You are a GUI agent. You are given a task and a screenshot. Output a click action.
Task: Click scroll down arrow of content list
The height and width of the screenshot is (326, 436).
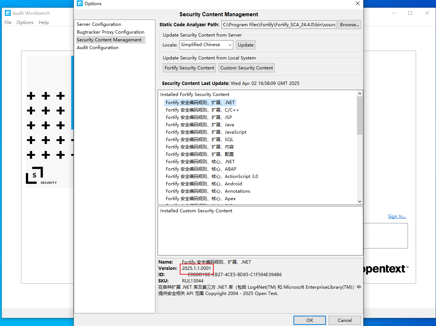click(360, 201)
